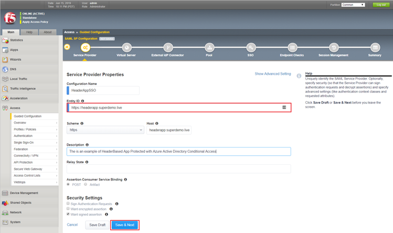
Task: Select the Artifact binding radio button
Action: (x=86, y=184)
